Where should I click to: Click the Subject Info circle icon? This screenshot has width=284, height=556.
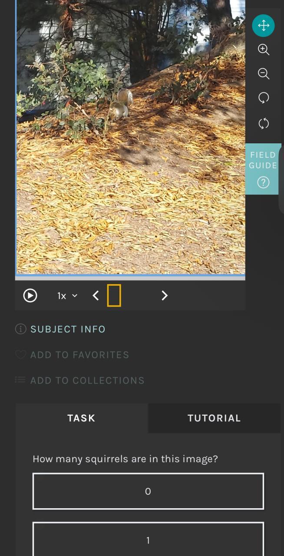coord(20,329)
